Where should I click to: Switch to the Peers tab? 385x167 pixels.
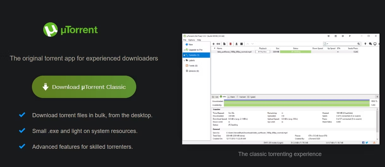231,97
